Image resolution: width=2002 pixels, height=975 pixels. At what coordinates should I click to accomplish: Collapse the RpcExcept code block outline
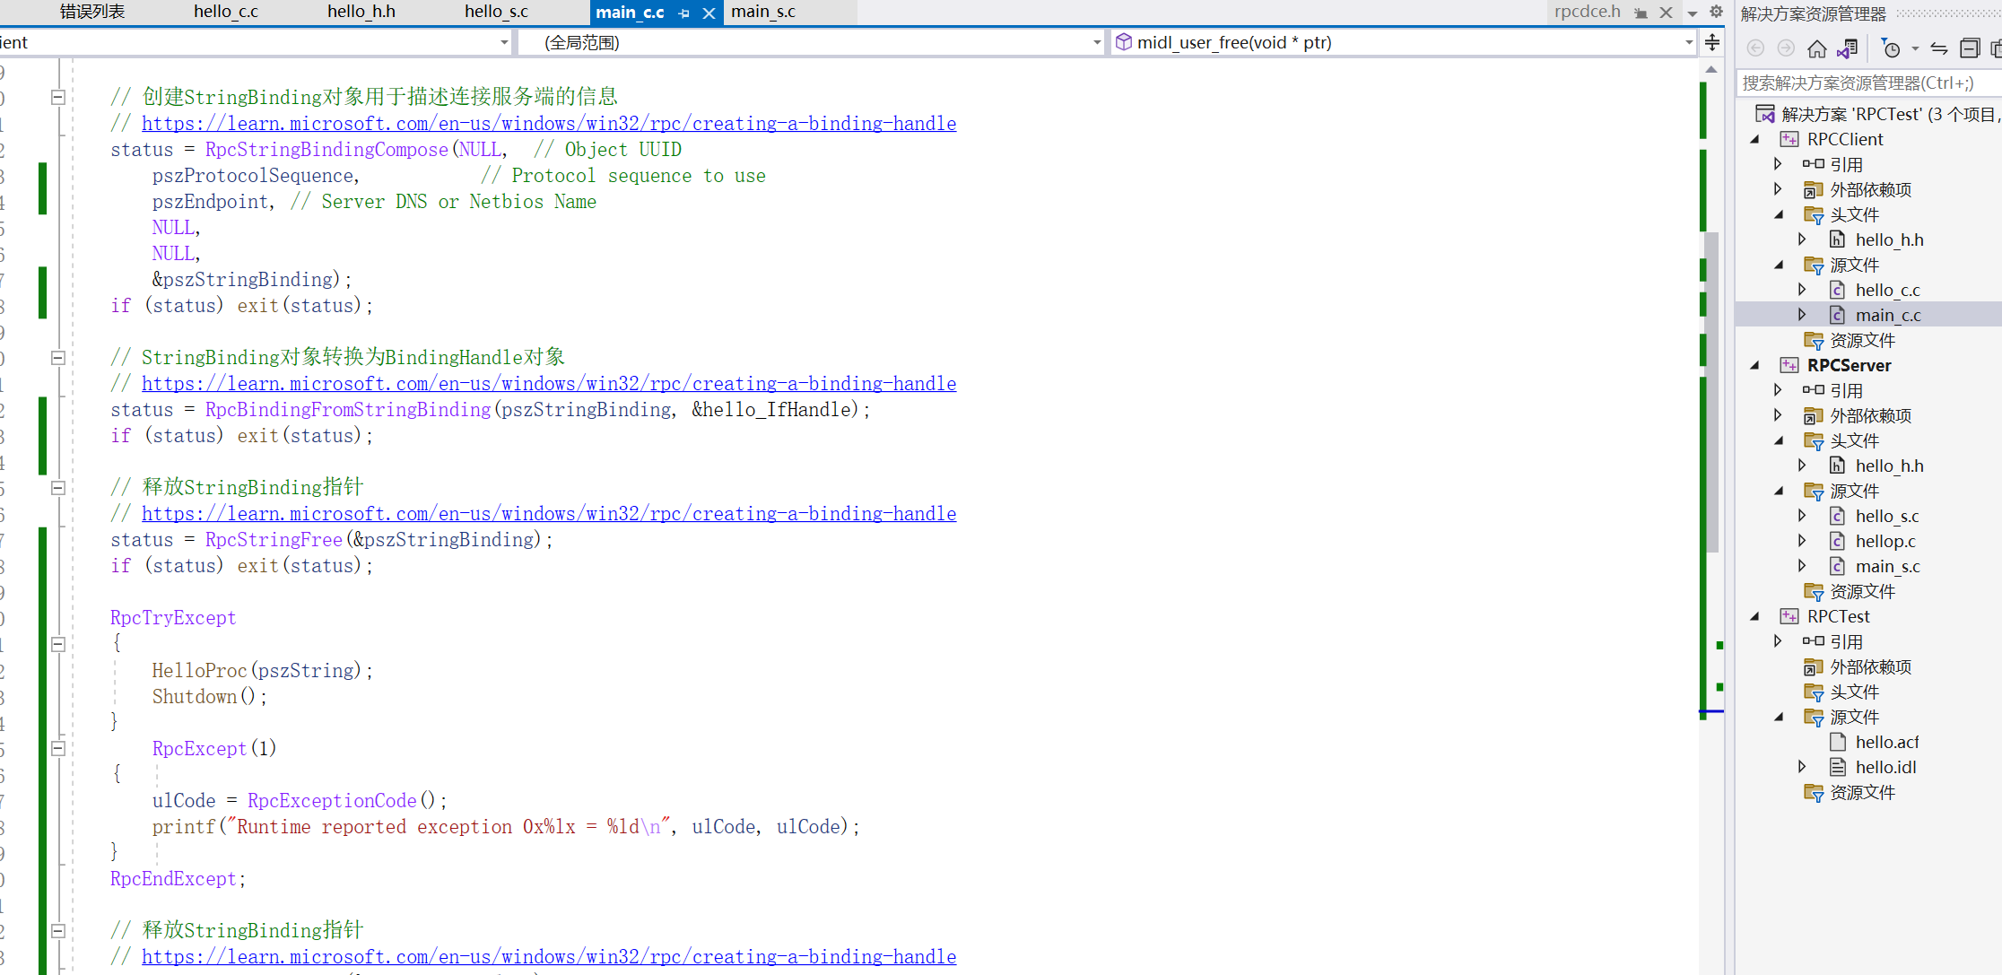58,748
